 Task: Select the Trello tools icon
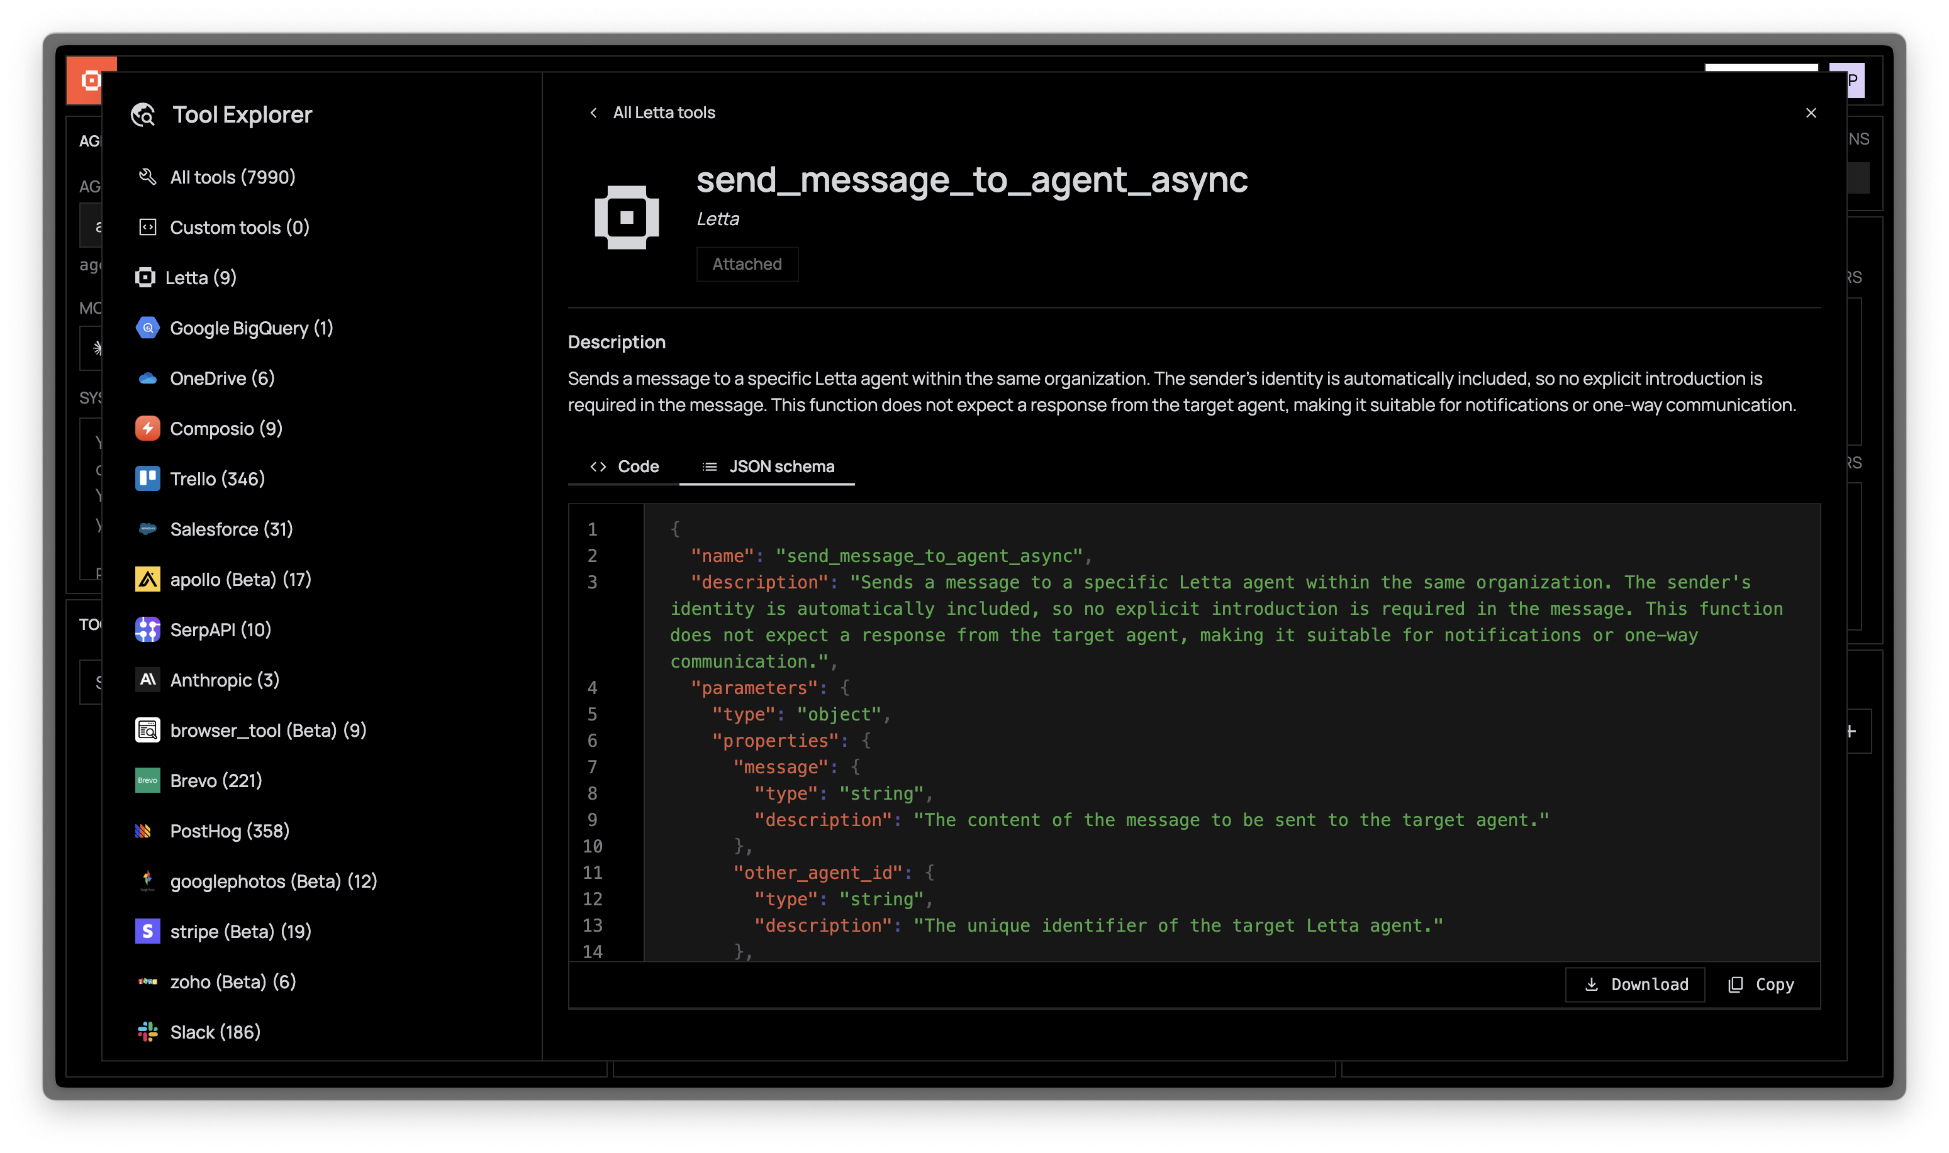coord(147,478)
